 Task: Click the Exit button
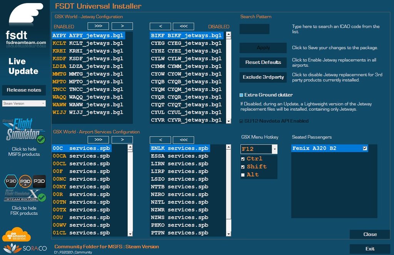click(370, 249)
